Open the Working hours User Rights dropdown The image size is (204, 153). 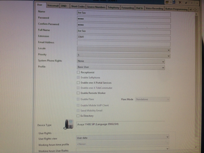(123, 149)
